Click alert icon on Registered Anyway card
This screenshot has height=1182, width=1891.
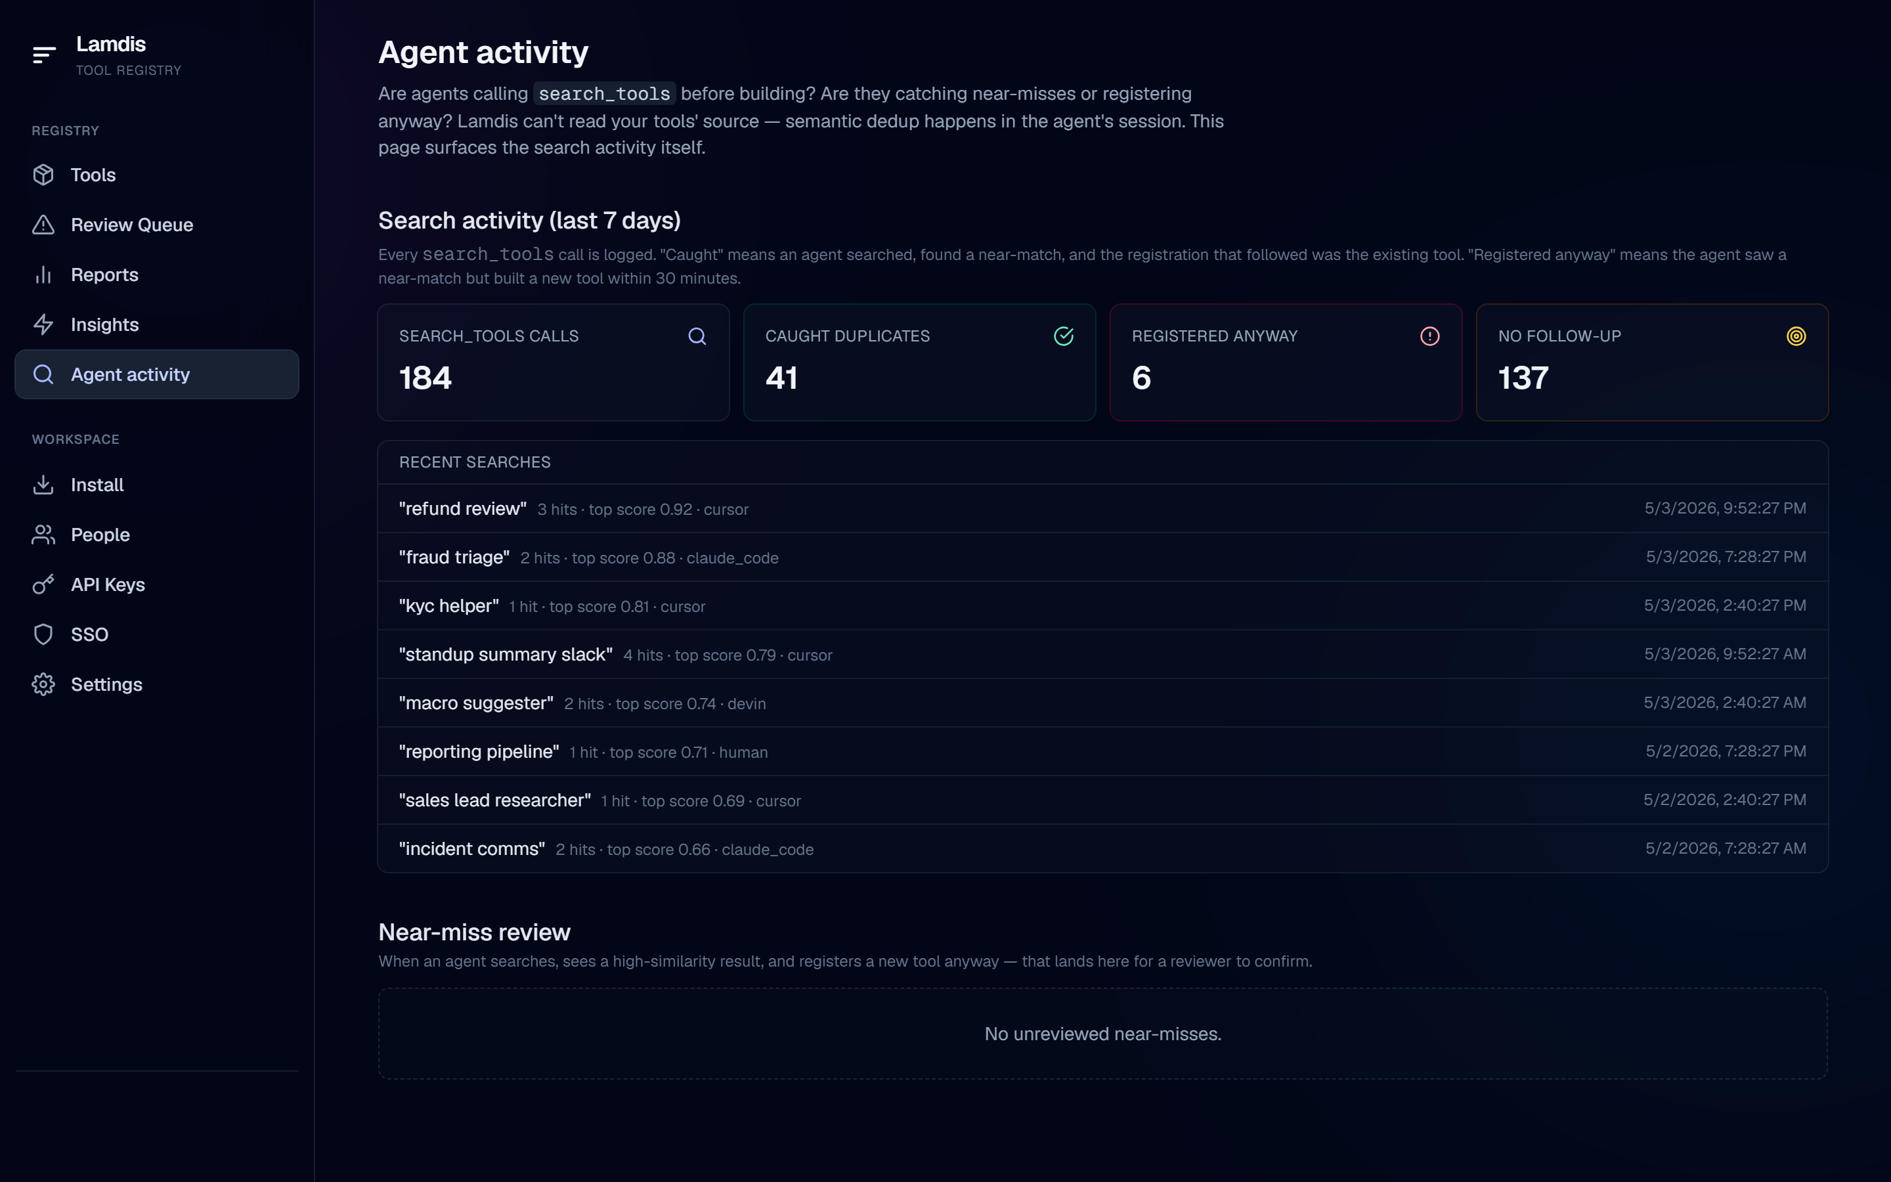[x=1430, y=336]
